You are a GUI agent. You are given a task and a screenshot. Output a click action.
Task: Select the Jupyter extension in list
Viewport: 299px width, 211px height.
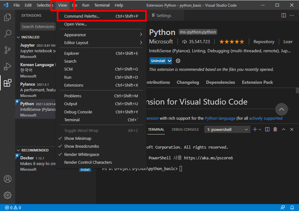[35, 51]
